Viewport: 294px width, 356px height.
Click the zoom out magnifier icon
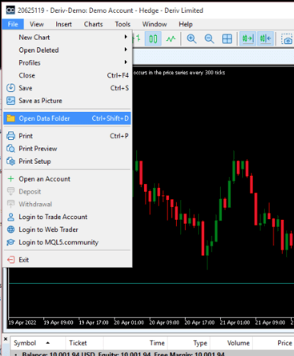click(209, 39)
